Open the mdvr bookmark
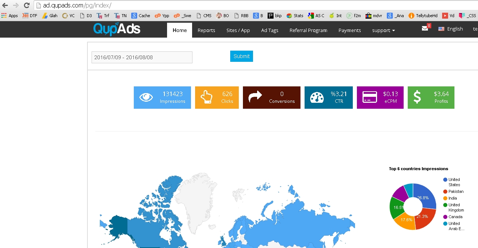 pyautogui.click(x=374, y=16)
